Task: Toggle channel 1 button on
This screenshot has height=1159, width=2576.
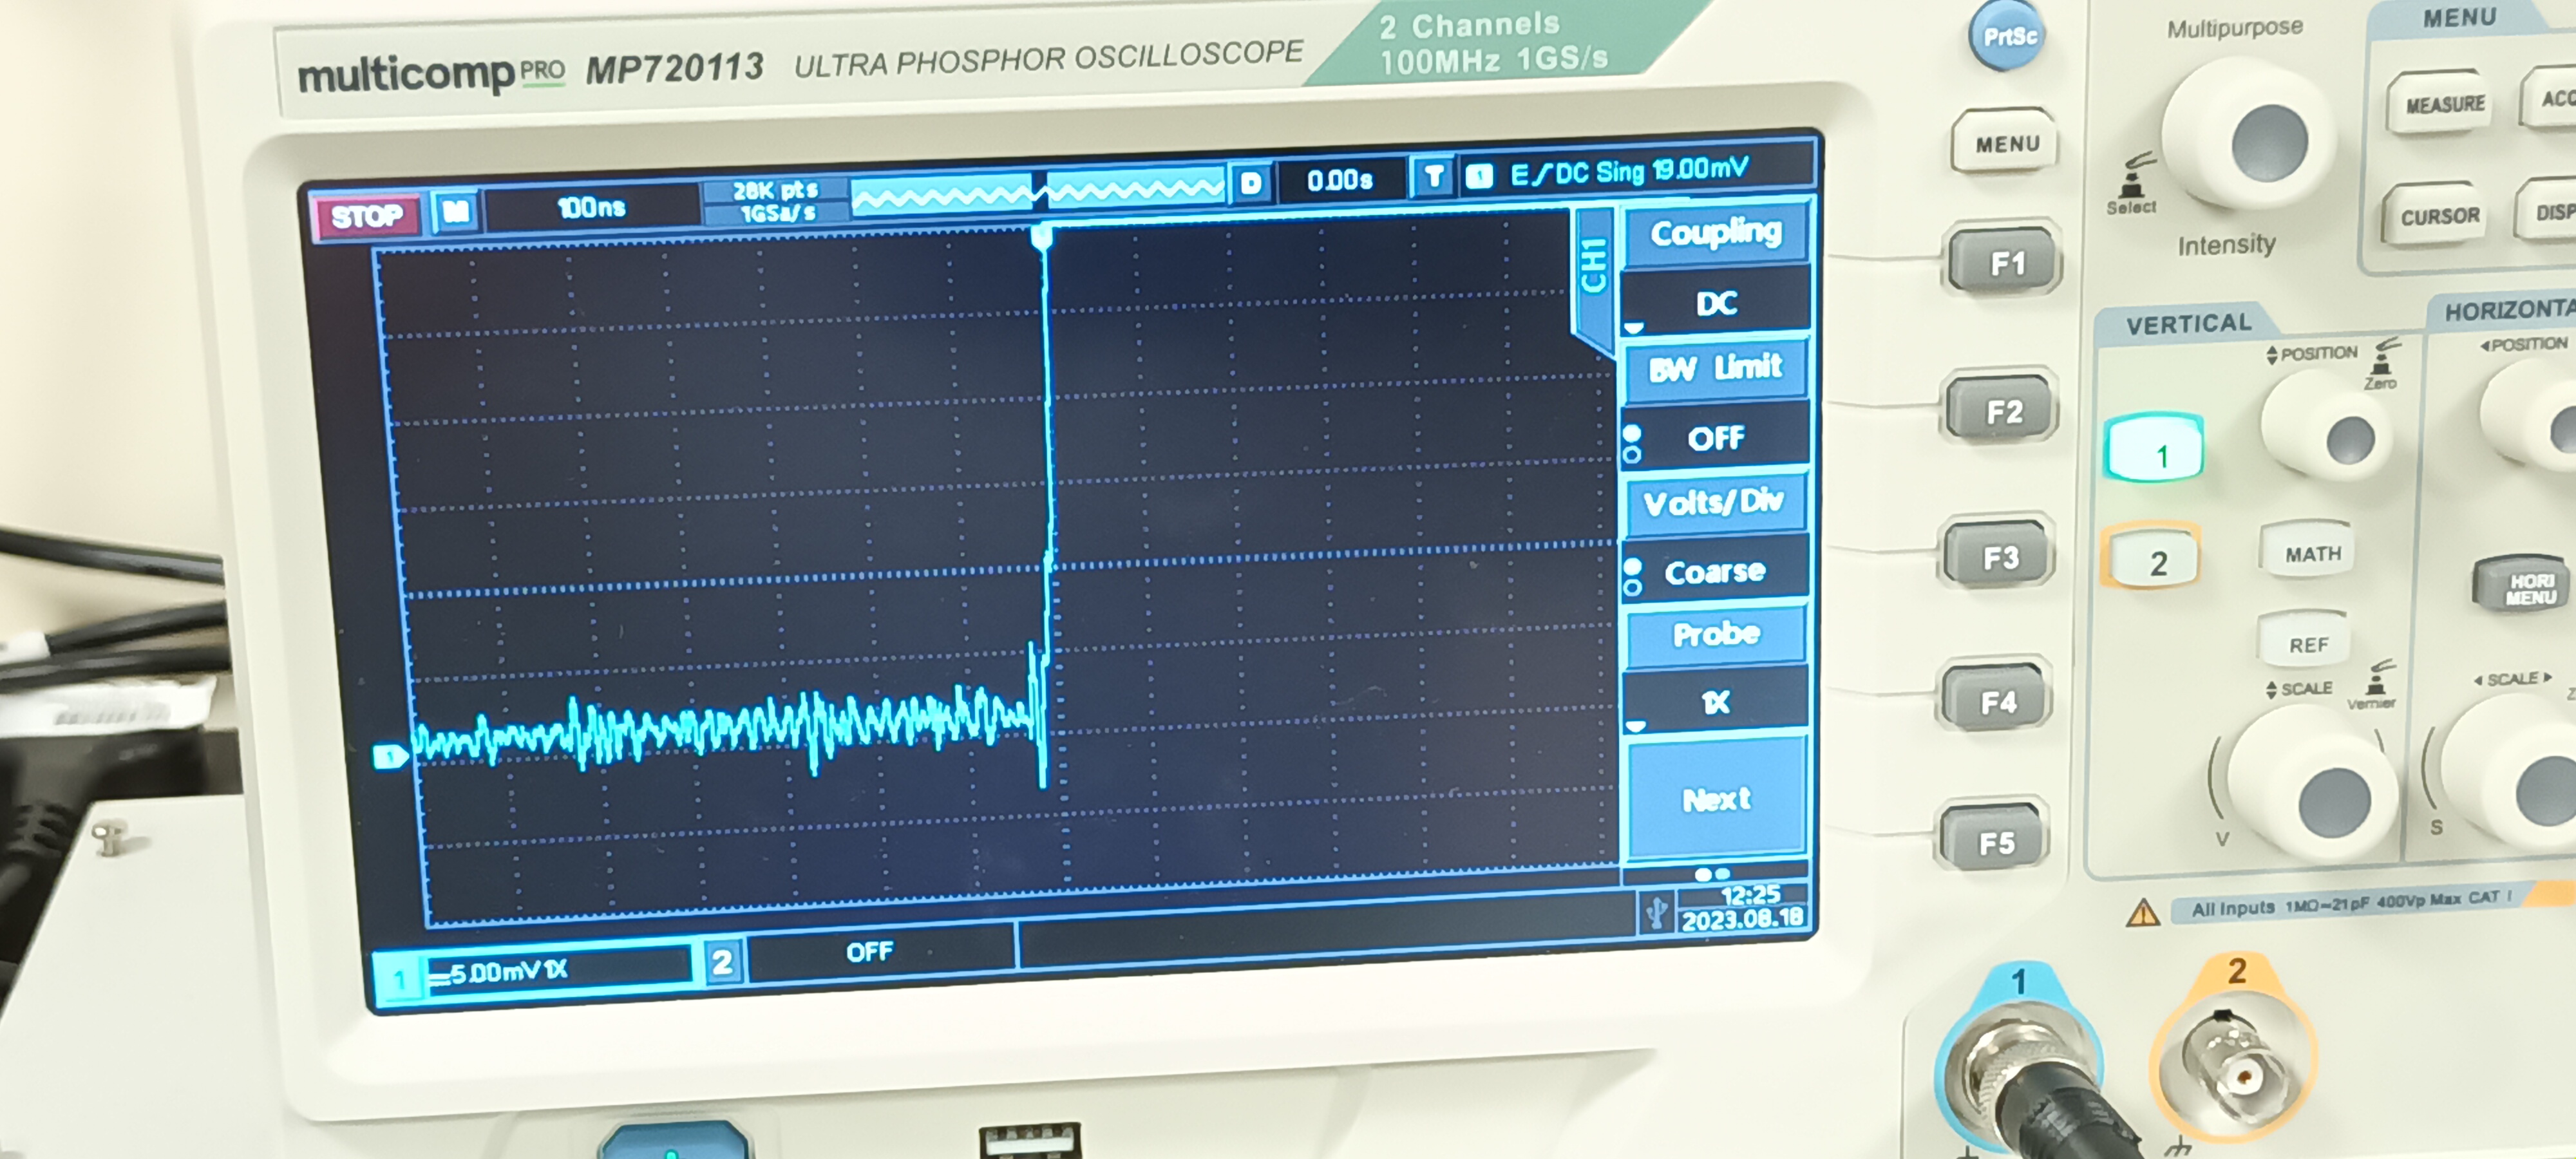Action: coord(2154,451)
